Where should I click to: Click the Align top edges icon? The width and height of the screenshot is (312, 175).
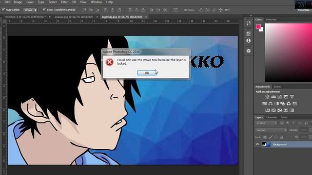click(x=84, y=10)
